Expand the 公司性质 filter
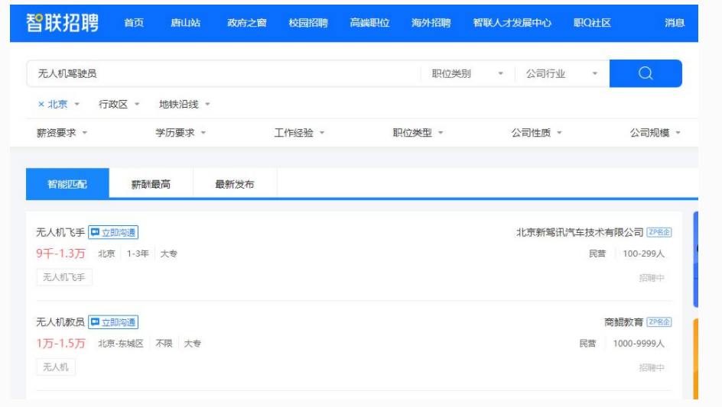Screen dimensions: 722x407 tap(536, 133)
